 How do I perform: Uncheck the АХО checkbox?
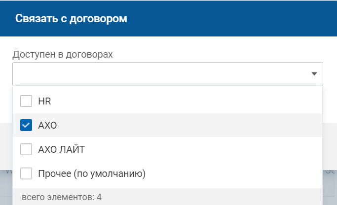(26, 126)
